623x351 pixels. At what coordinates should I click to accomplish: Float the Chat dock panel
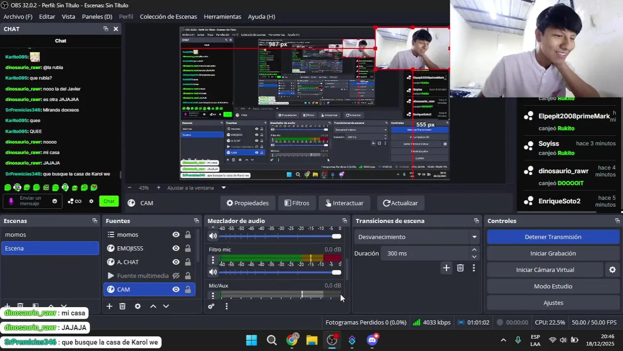tap(106, 29)
